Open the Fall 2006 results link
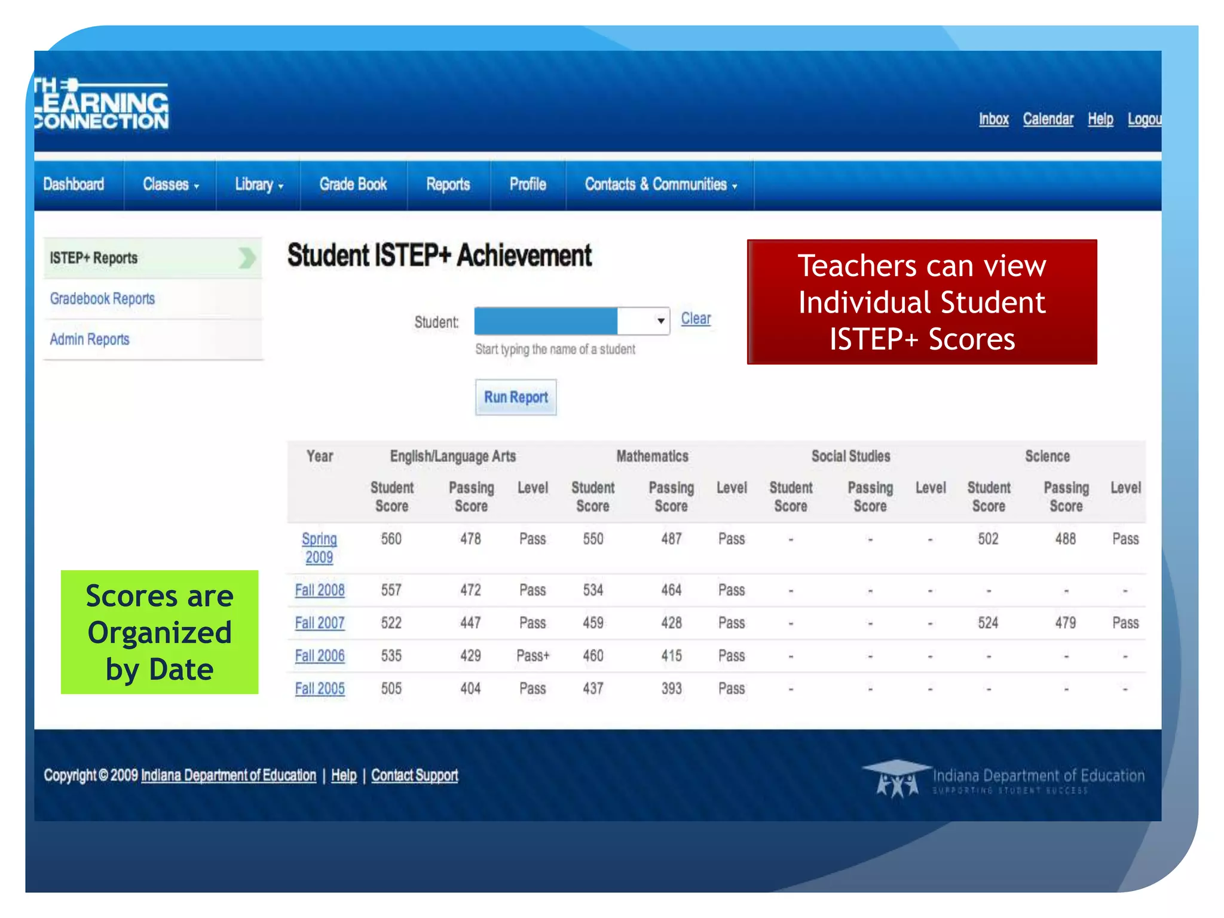The image size is (1224, 918). [x=320, y=656]
